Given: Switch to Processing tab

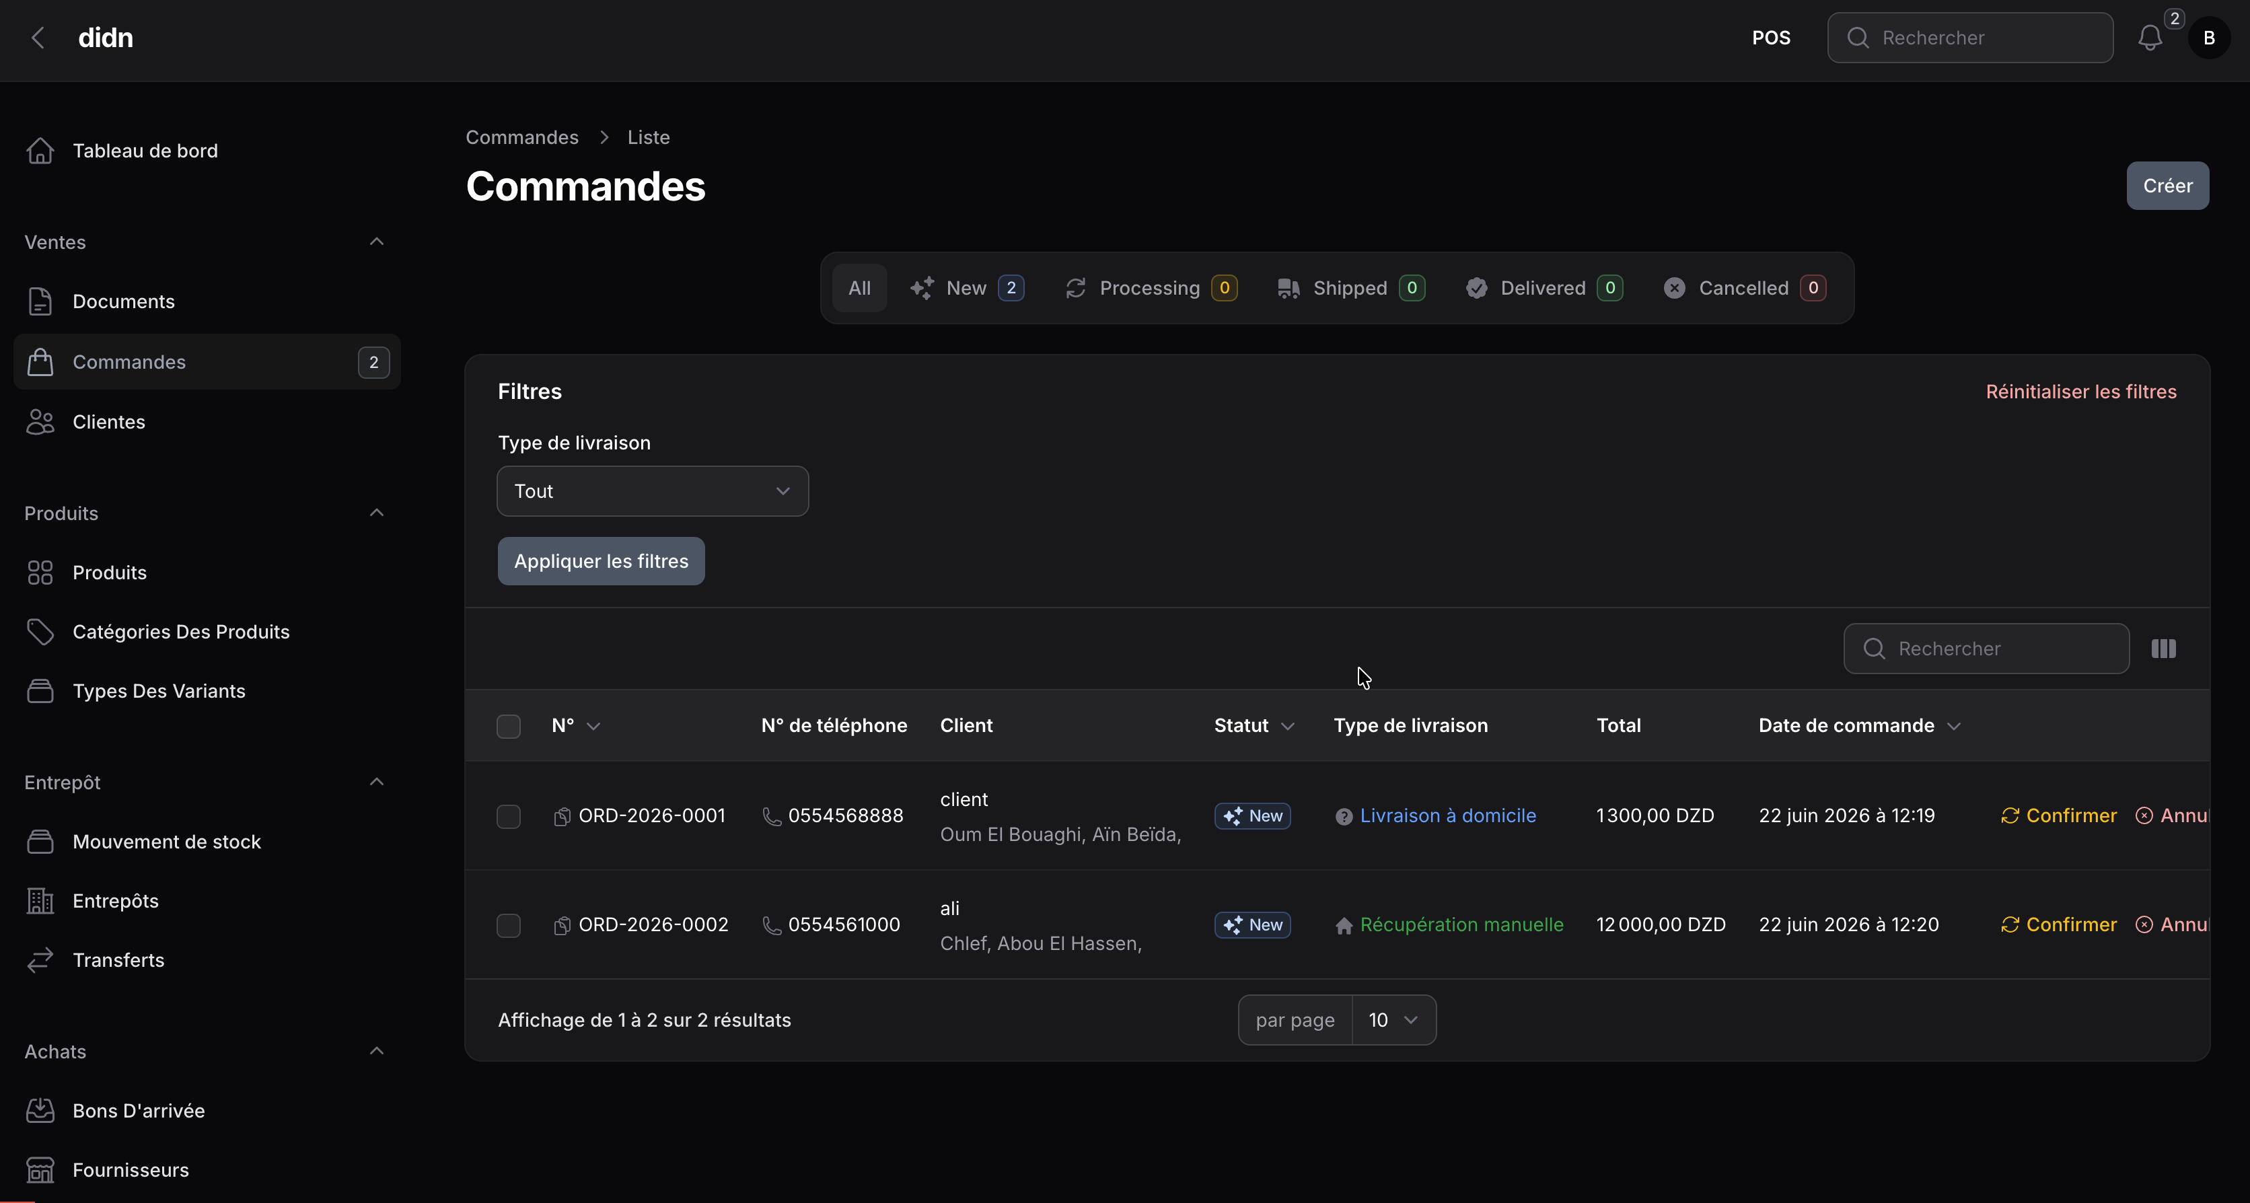Looking at the screenshot, I should click(1151, 288).
